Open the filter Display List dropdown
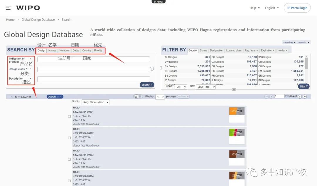This screenshot has height=186, width=317. pyautogui.click(x=181, y=87)
